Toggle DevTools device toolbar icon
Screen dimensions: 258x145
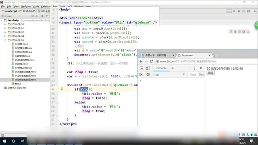tap(148, 68)
